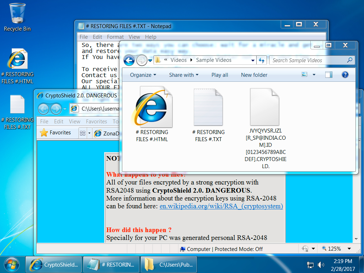The height and width of the screenshot is (273, 364).
Task: Expand the Explorer address bar history dropdown
Action: [253, 60]
